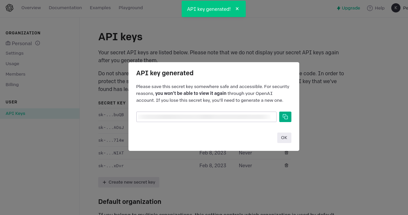Go to Documentation in top nav

pyautogui.click(x=65, y=8)
